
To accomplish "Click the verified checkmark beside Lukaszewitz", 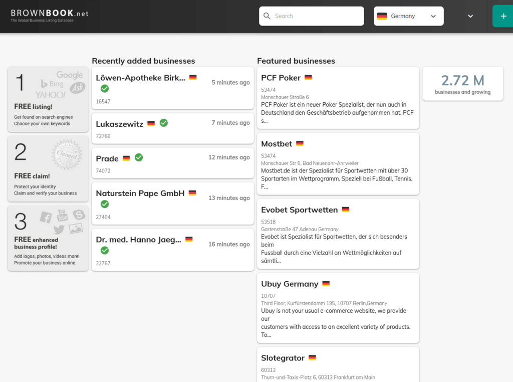I will click(163, 123).
